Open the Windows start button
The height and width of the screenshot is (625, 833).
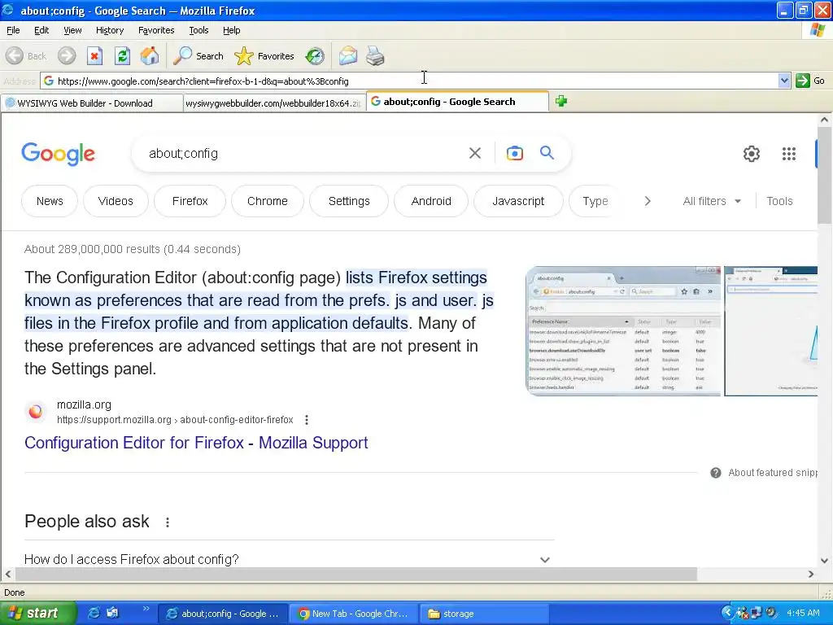[x=38, y=614]
